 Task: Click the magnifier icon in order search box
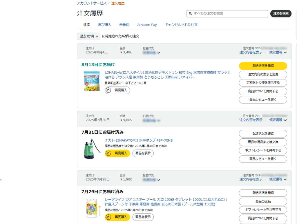(190, 13)
